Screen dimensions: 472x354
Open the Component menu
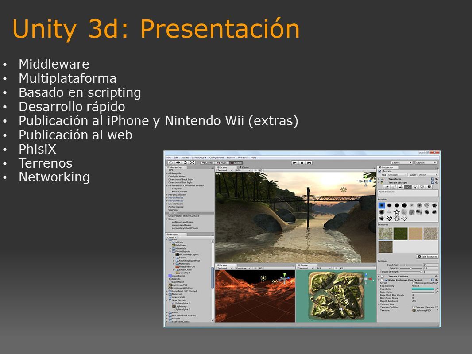217,158
